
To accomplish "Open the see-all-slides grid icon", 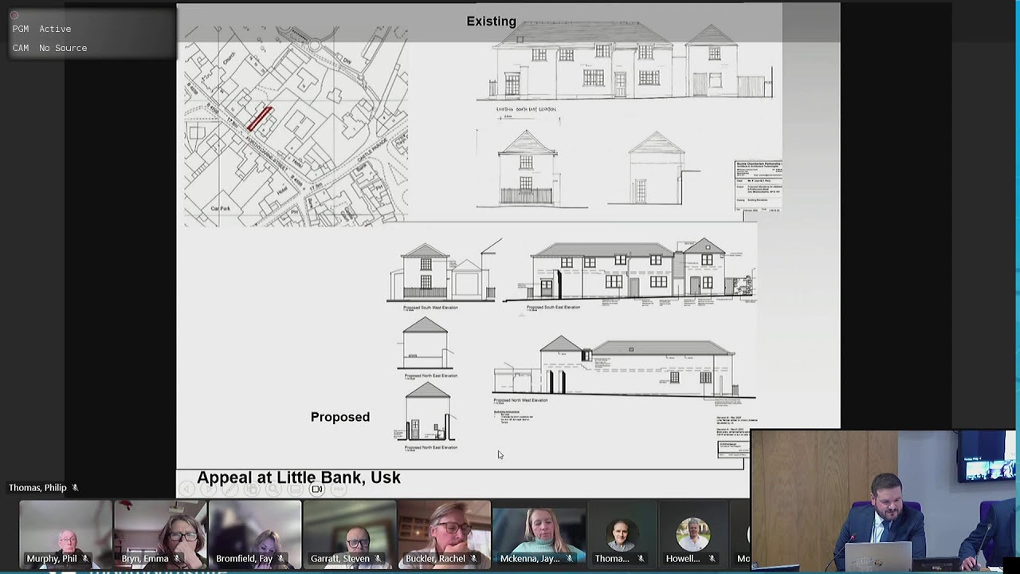I will (252, 489).
